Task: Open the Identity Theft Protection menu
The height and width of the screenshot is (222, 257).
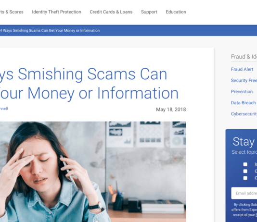Action: tap(56, 12)
